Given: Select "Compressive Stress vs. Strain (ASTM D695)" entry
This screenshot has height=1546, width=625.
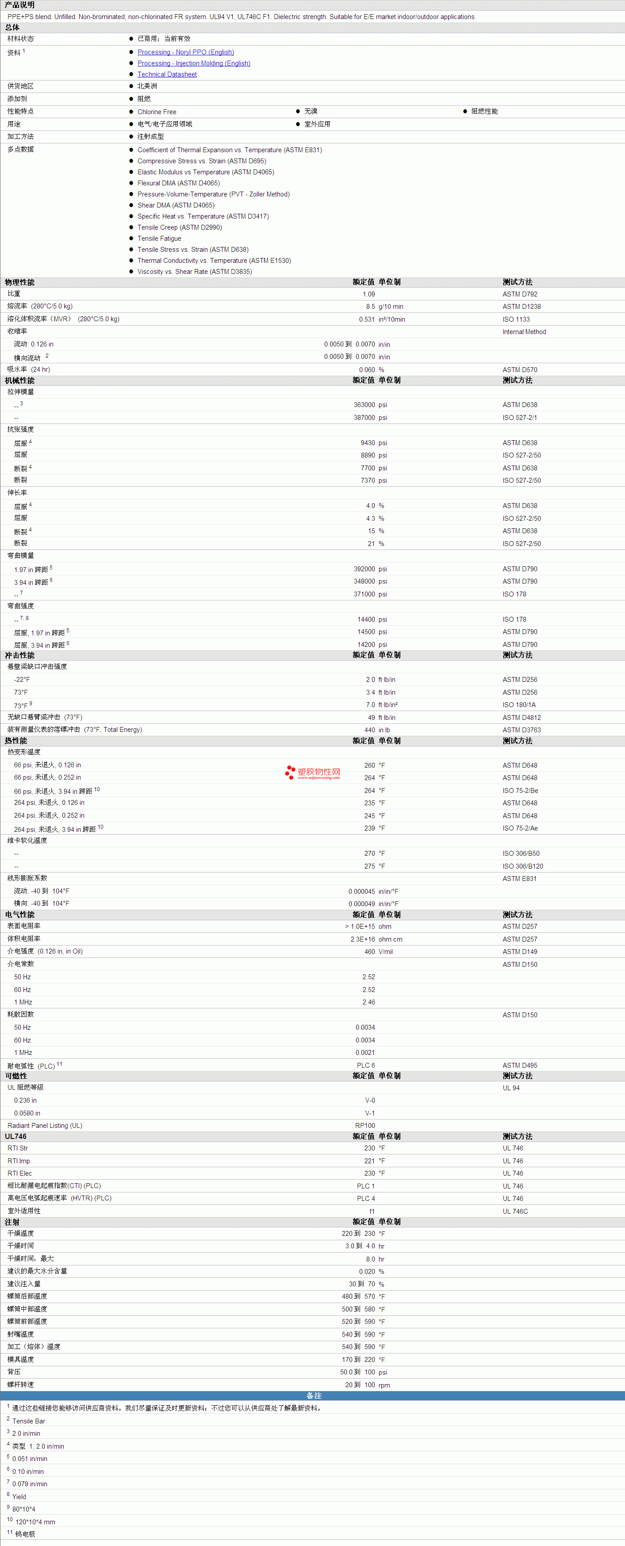Looking at the screenshot, I should (x=202, y=161).
